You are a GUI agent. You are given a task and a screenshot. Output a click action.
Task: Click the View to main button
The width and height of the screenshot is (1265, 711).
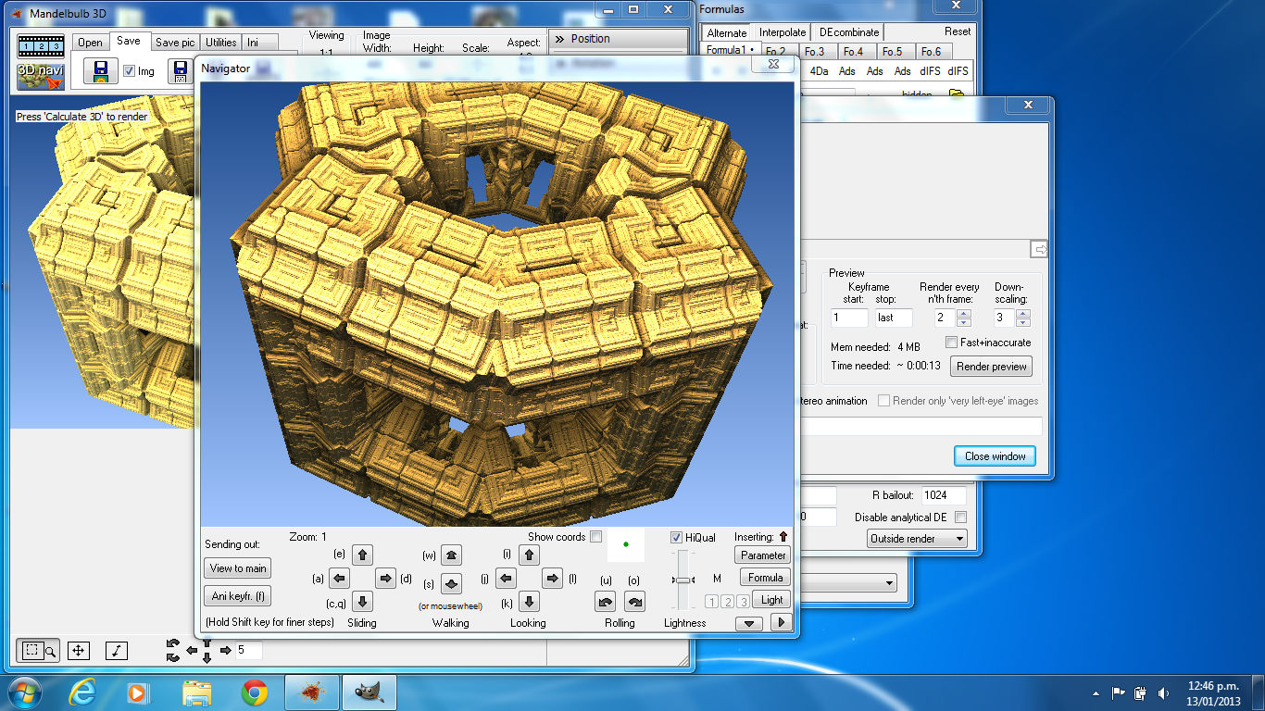[238, 568]
